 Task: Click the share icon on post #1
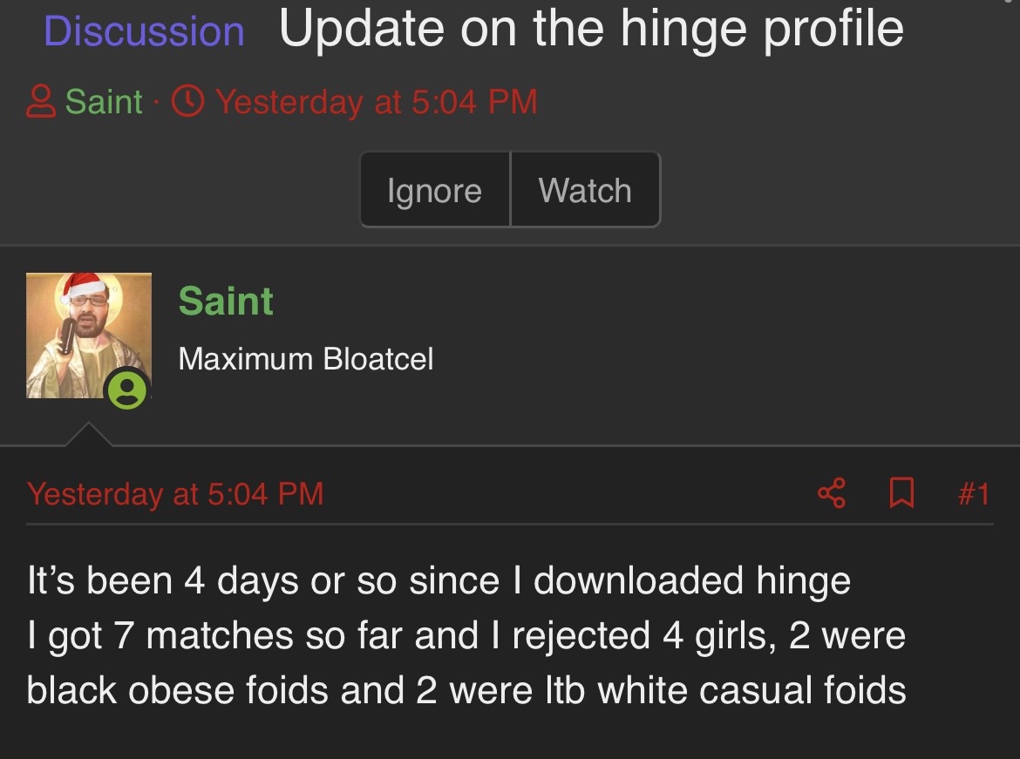832,494
